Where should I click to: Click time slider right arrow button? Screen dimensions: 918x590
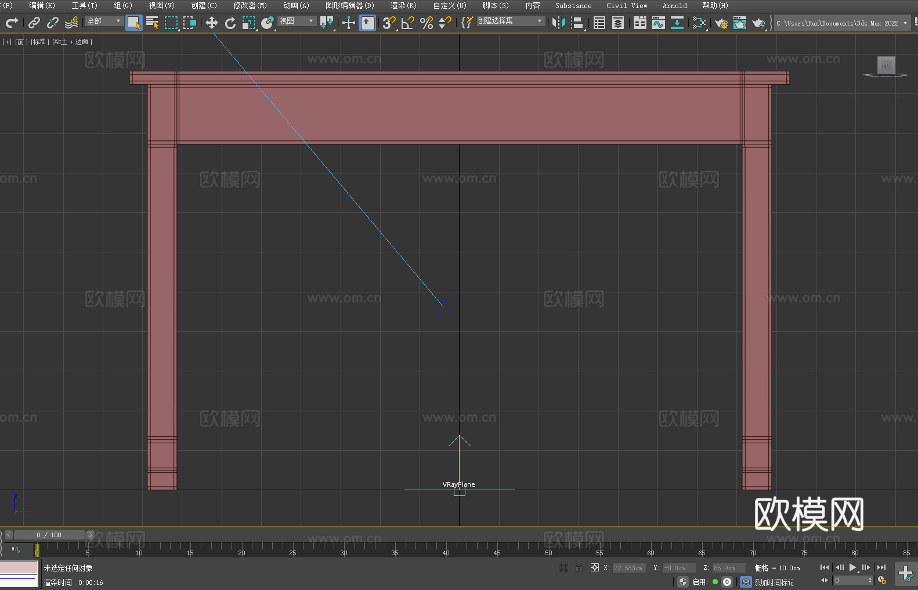pos(90,535)
